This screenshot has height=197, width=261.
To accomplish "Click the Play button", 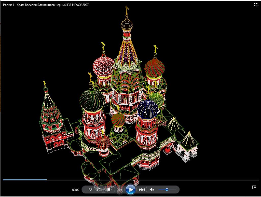I will [130, 190].
